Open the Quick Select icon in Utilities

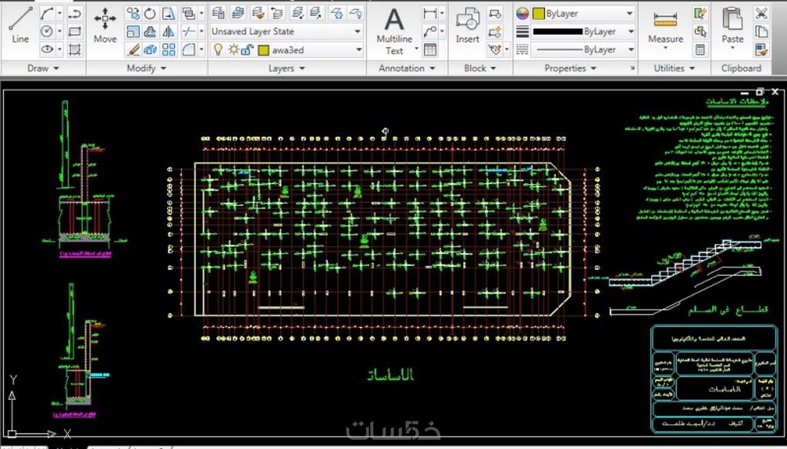point(700,13)
